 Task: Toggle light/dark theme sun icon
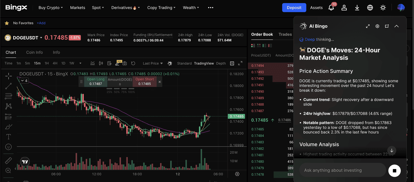pyautogui.click(x=383, y=7)
